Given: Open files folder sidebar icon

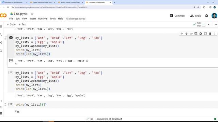Looking at the screenshot, I should [1, 50].
